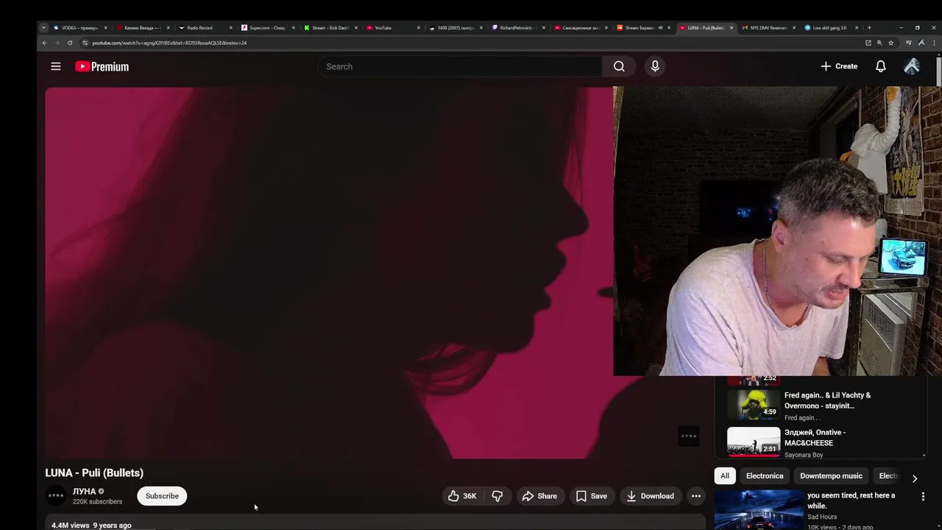Open the Fred again playlist thumbnail

[754, 404]
